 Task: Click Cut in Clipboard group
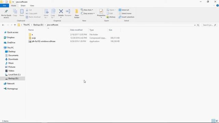[29, 10]
